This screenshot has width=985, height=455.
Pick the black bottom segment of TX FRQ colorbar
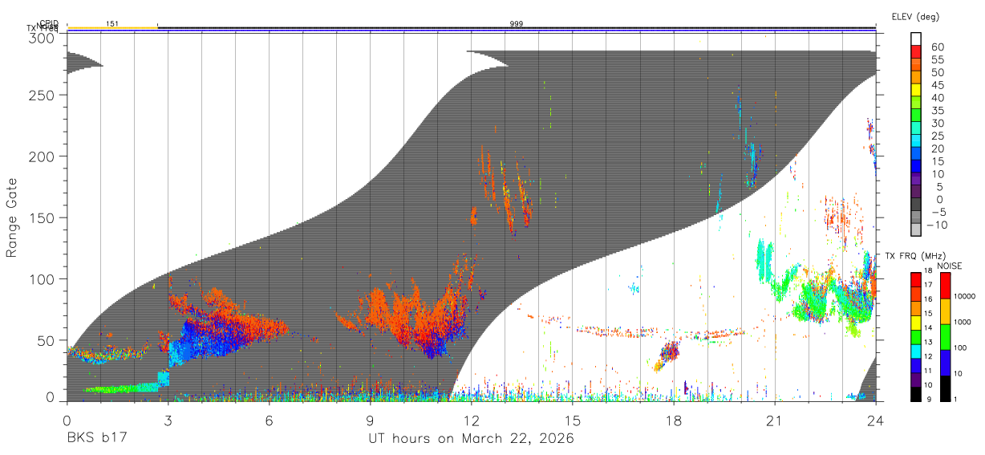click(x=915, y=393)
